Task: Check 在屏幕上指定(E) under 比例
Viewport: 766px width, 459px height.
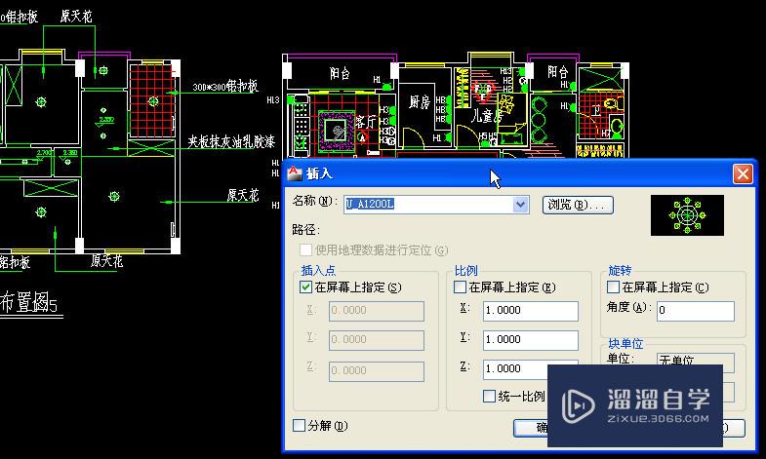Action: coord(460,287)
